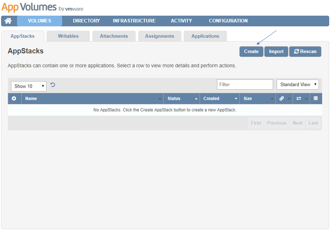Switch to the Assignments tab
The width and height of the screenshot is (331, 231).
coord(159,36)
